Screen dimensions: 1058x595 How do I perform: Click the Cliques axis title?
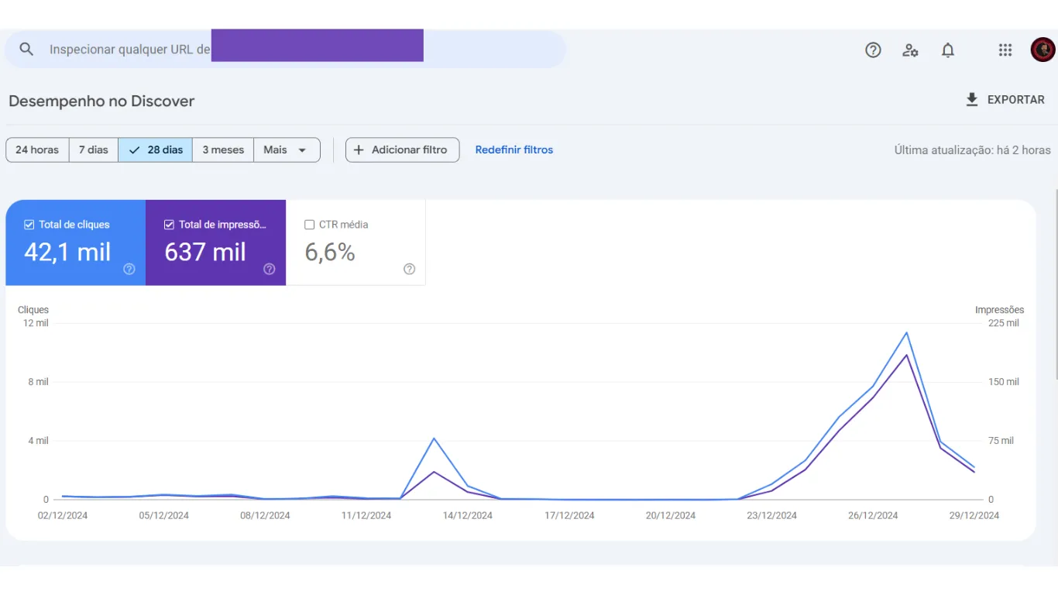coord(33,310)
